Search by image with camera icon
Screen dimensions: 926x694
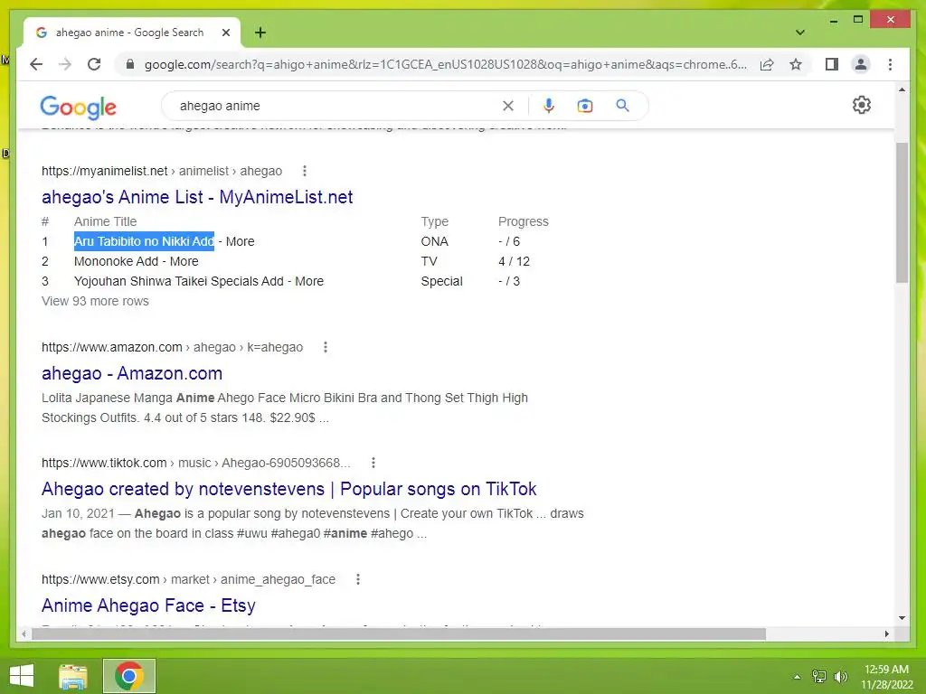coord(585,106)
